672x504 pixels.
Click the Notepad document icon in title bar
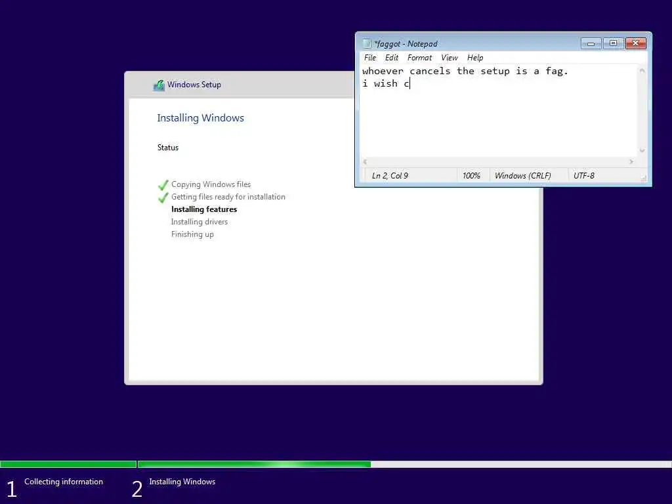[366, 43]
